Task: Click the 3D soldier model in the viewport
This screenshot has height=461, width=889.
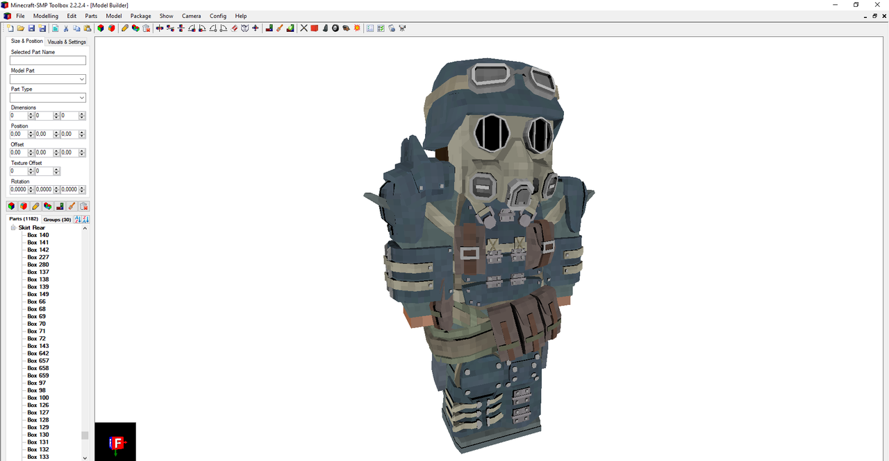Action: [x=479, y=256]
